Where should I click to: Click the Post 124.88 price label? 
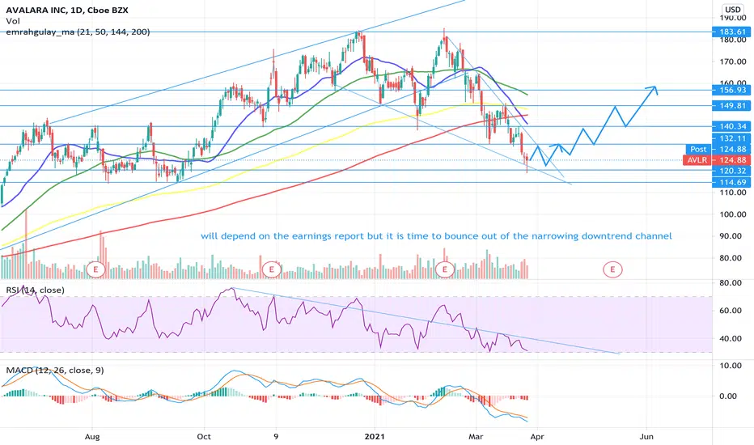(x=718, y=150)
